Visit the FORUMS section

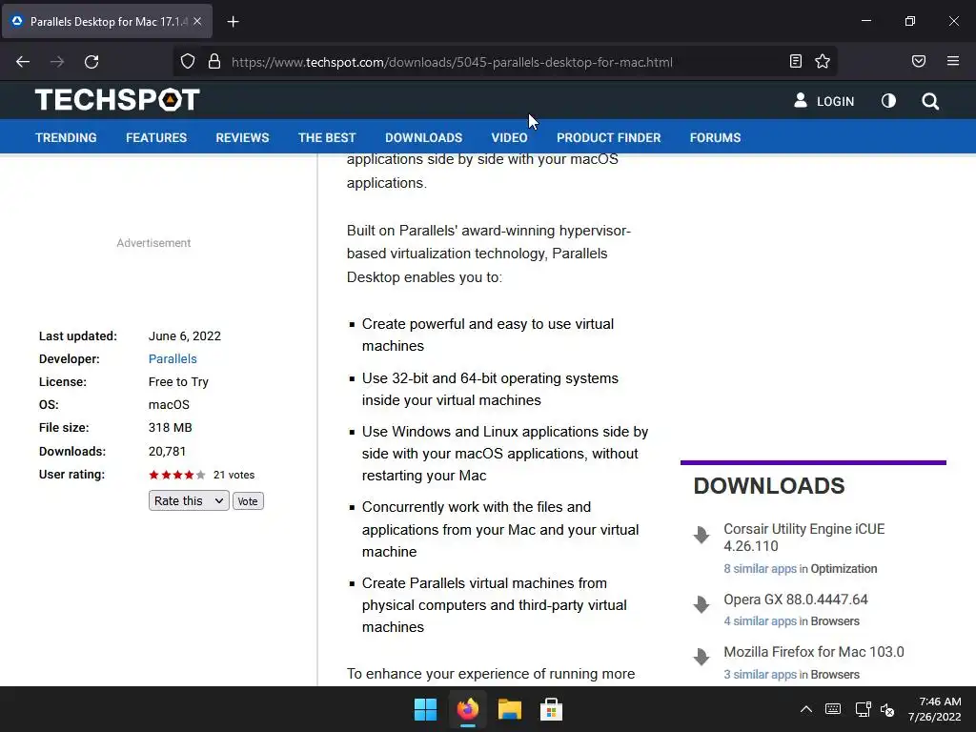715,137
